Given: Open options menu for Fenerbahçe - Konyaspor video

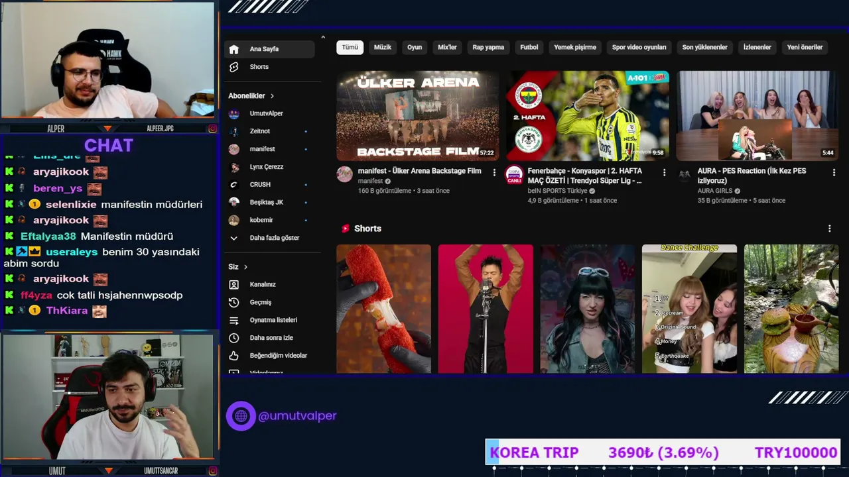Looking at the screenshot, I should tap(664, 172).
